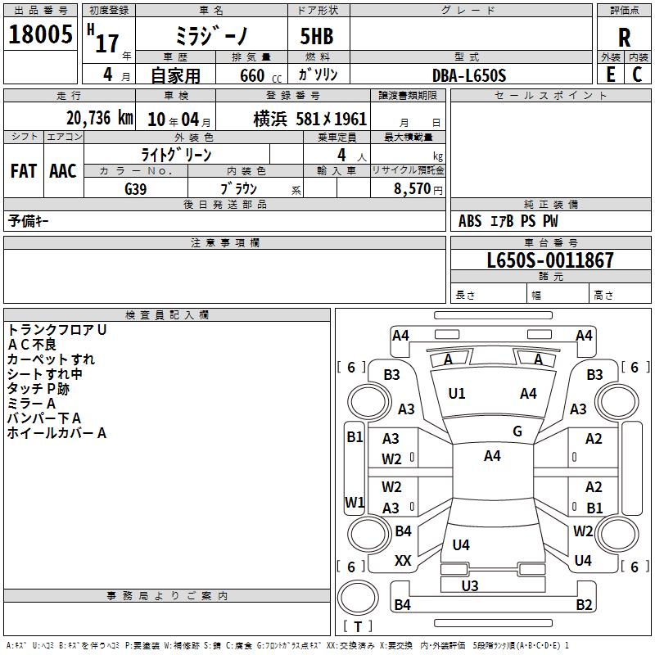Click the chassis number L650S-0011867

pyautogui.click(x=550, y=260)
